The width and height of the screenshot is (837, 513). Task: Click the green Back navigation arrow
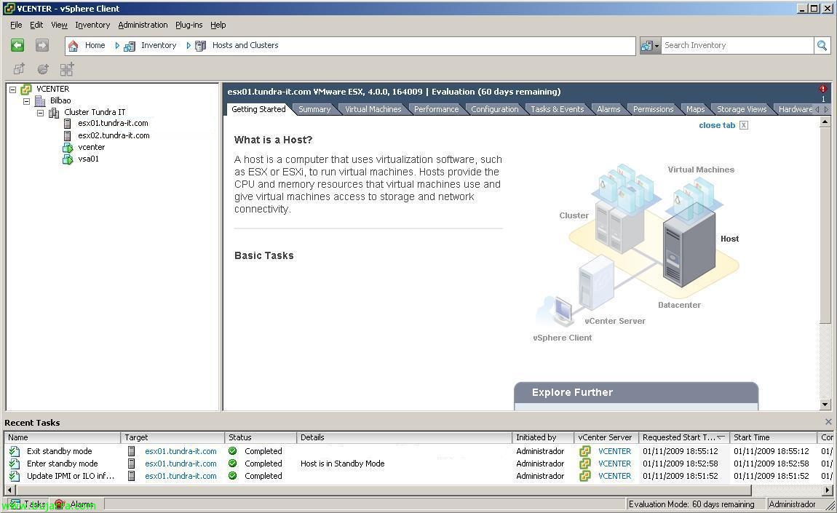point(17,45)
